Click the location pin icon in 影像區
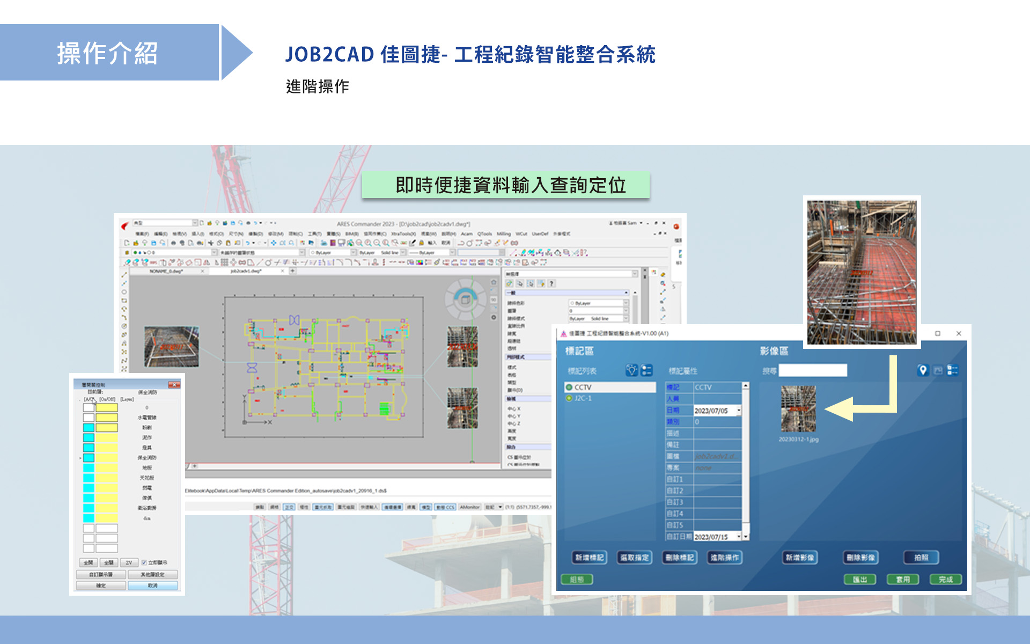This screenshot has height=644, width=1030. coord(923,370)
